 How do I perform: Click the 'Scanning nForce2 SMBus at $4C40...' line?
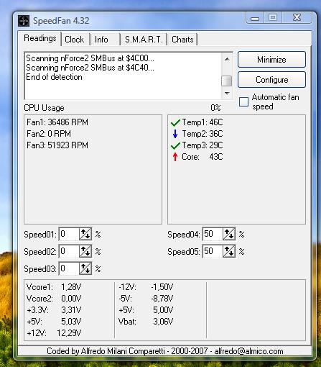(x=90, y=68)
